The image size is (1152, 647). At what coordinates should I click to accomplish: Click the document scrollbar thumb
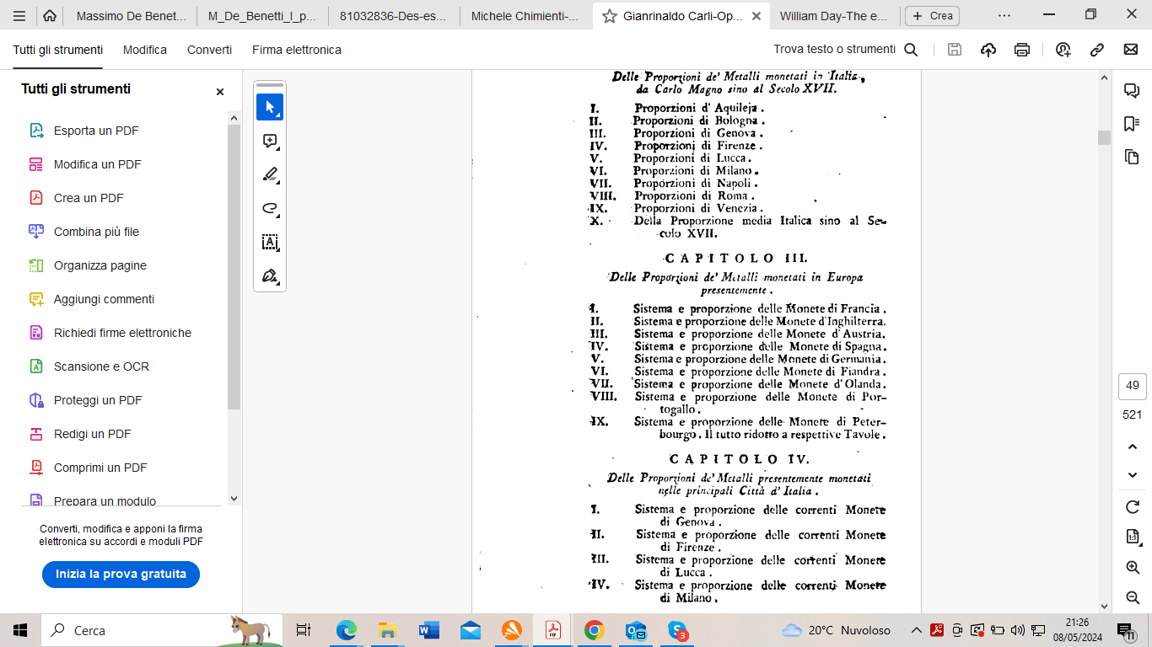[1104, 138]
